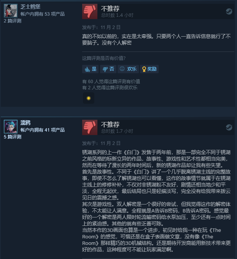
Task: Open 芝士鳕堡's 2 篇评测 reviews link
Action: 13,21
